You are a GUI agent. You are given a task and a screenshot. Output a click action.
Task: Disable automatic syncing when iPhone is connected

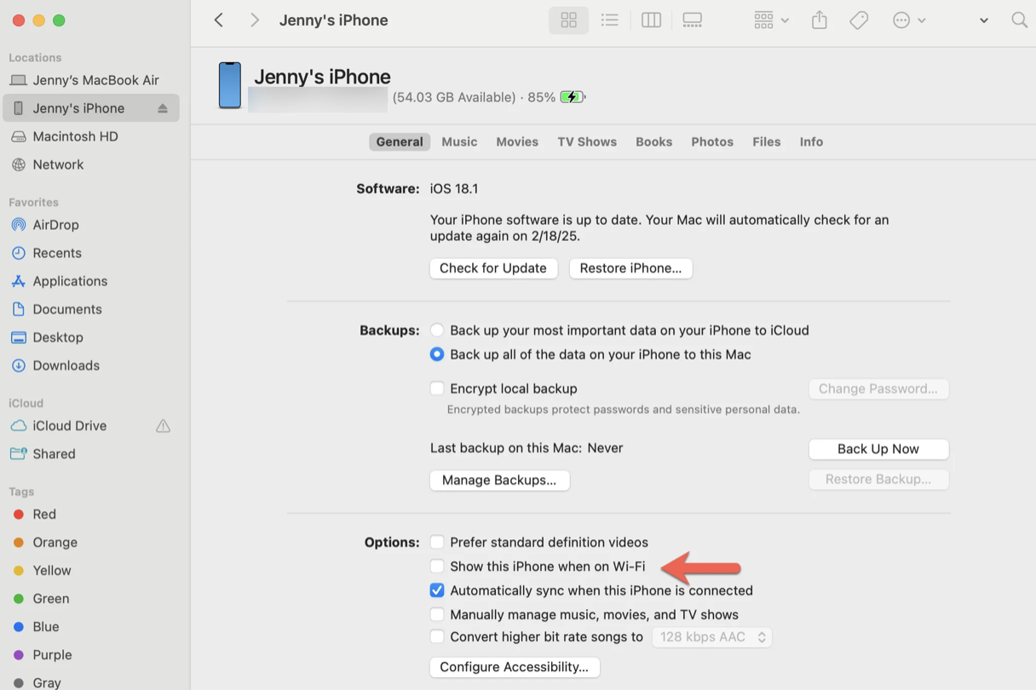click(x=437, y=589)
